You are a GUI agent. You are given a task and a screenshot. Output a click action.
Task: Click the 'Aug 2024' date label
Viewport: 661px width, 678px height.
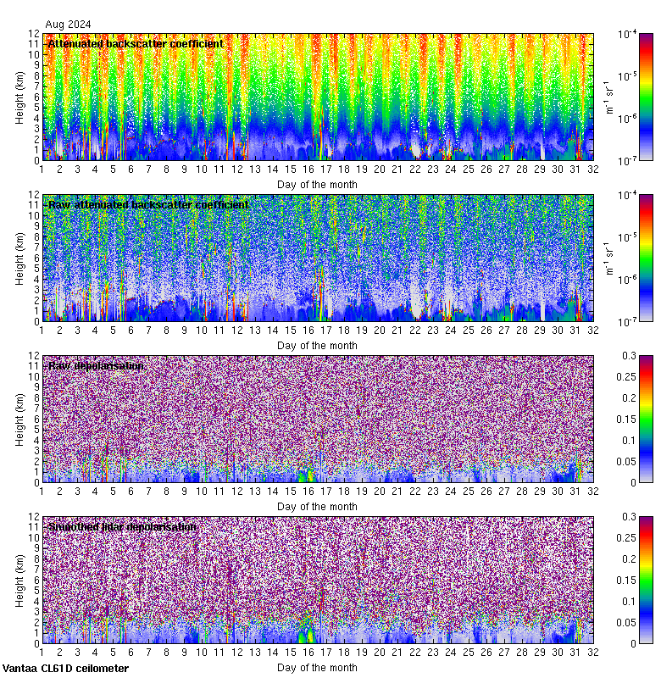(x=68, y=25)
